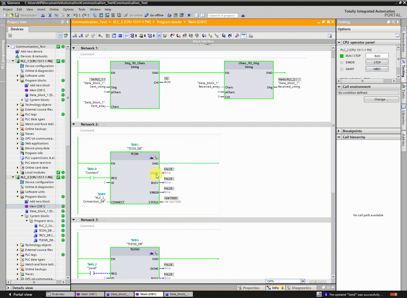The width and height of the screenshot is (407, 298).
Task: Click the Search in project field
Action: coord(223,16)
